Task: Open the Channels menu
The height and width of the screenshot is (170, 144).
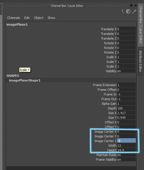Action: point(14,18)
